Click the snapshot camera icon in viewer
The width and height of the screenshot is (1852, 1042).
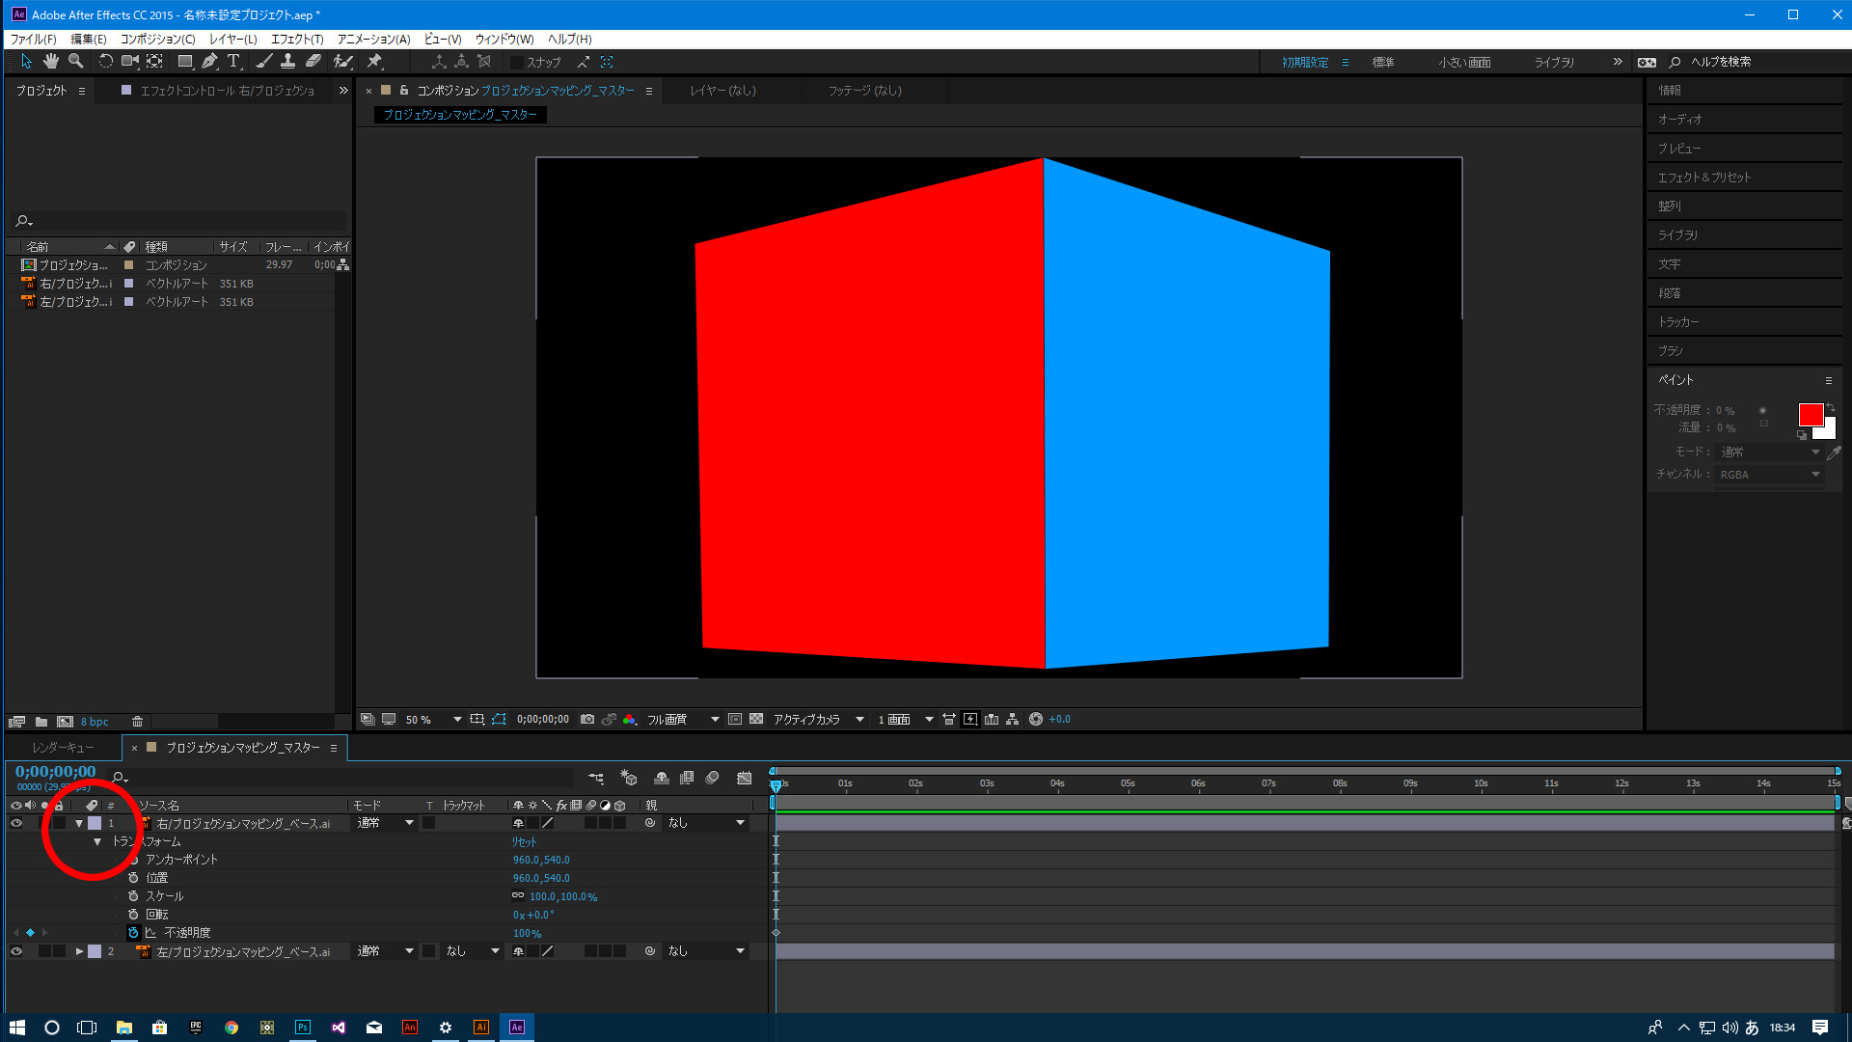(x=587, y=719)
